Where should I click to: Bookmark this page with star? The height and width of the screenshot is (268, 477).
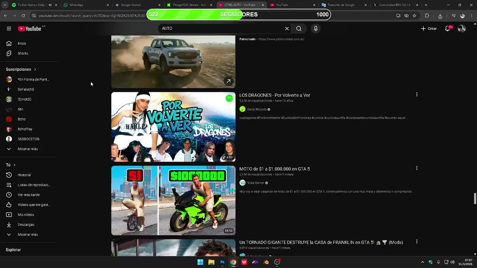pyautogui.click(x=414, y=16)
